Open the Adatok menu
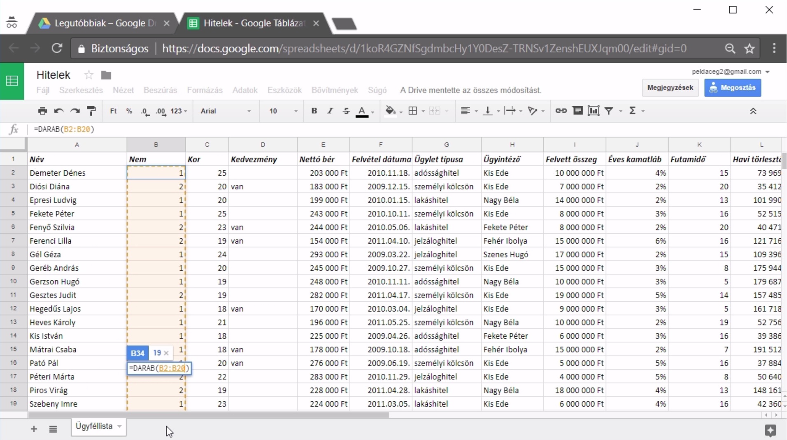 245,90
